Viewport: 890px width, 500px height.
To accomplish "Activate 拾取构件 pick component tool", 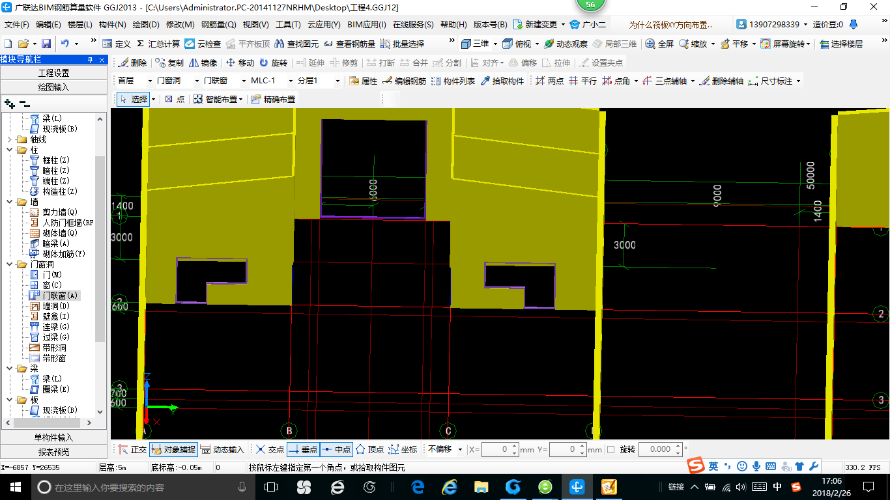I will click(502, 81).
